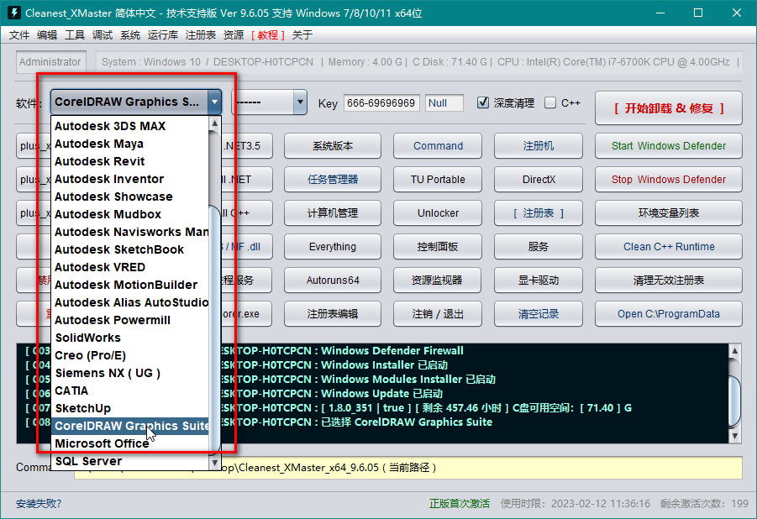Open the 运行库 menu

tap(163, 35)
